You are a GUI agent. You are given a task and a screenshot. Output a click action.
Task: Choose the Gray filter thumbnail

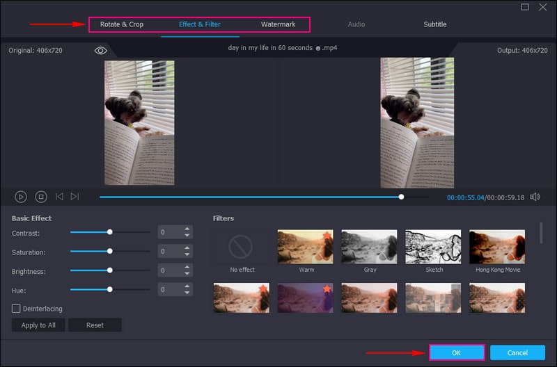click(369, 247)
